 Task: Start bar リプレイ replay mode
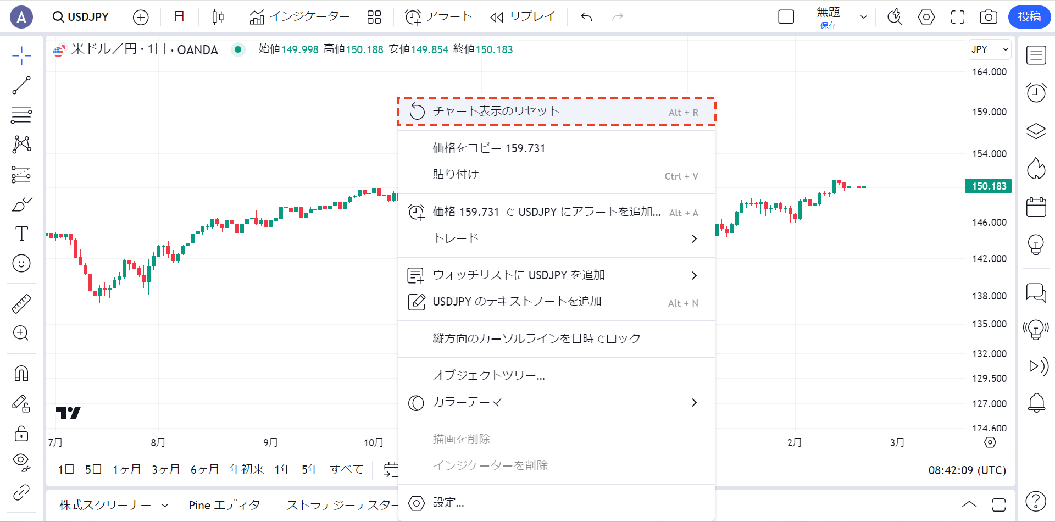click(523, 17)
